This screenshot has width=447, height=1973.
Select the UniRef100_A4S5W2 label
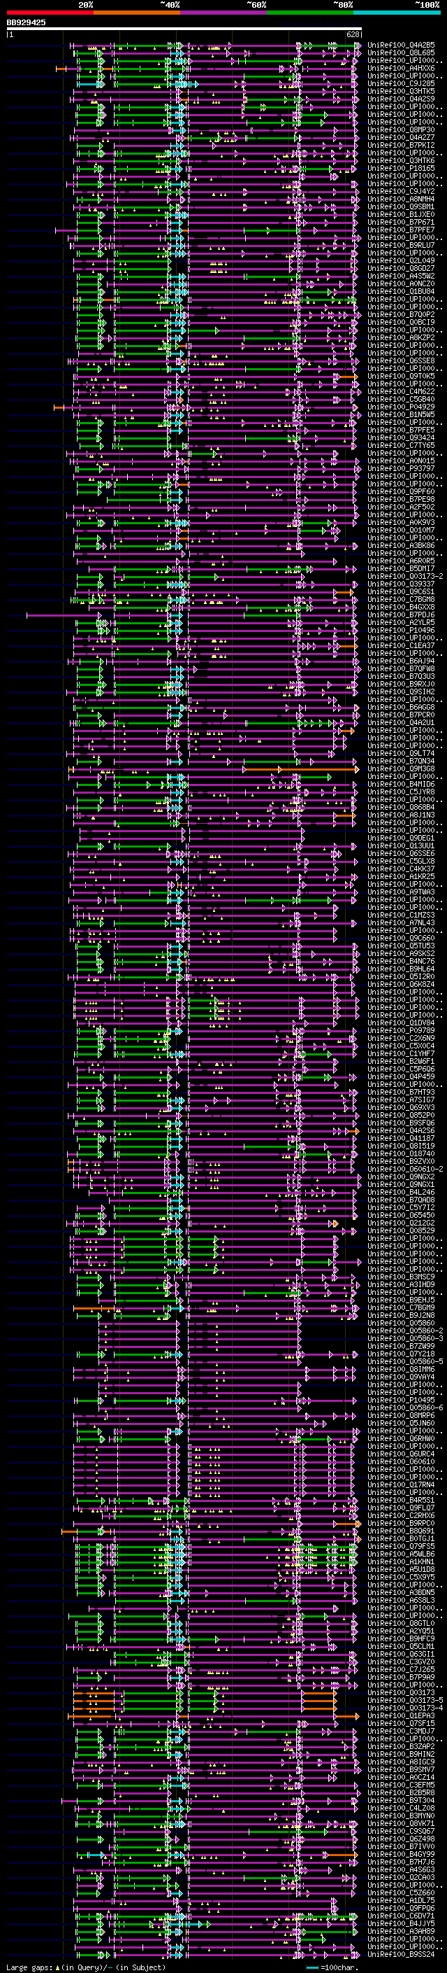(x=401, y=276)
